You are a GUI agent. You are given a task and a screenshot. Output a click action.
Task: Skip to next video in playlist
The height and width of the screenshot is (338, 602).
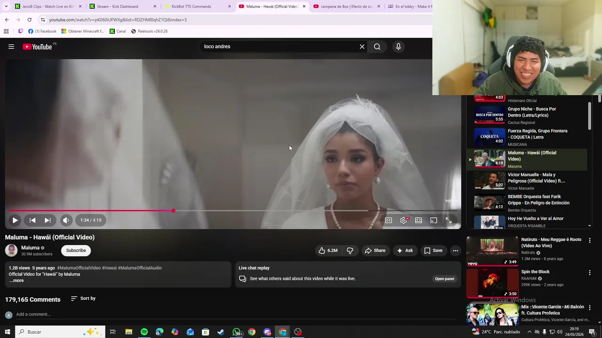tap(48, 220)
